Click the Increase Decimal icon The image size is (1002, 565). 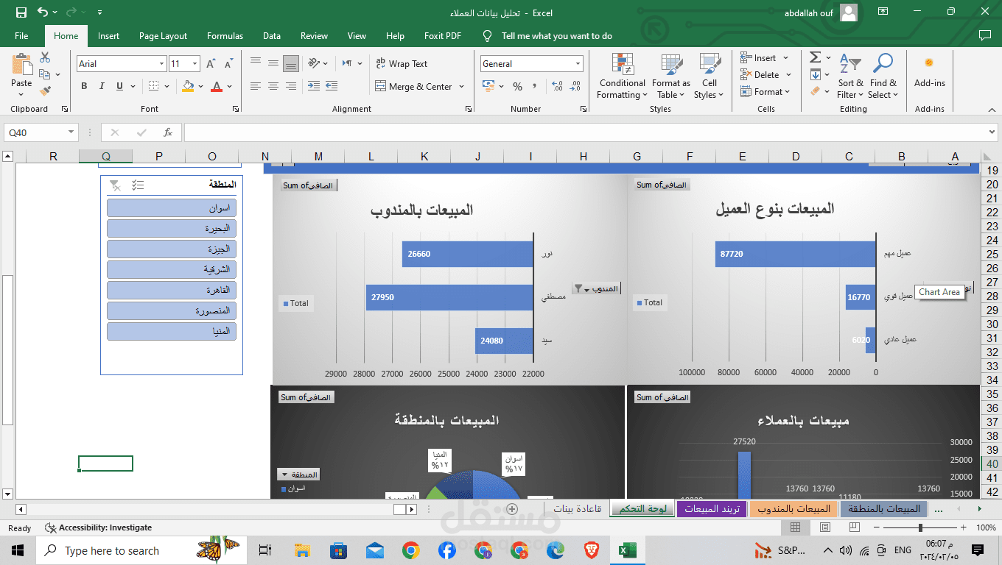point(557,86)
